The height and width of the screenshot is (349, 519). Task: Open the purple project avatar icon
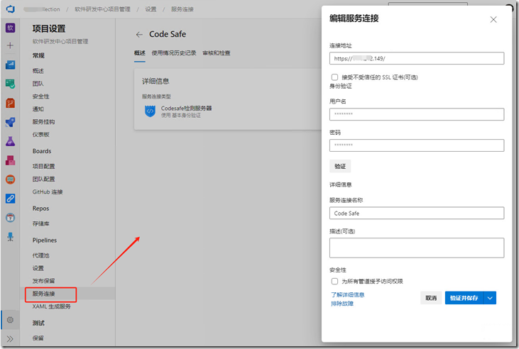tap(10, 28)
